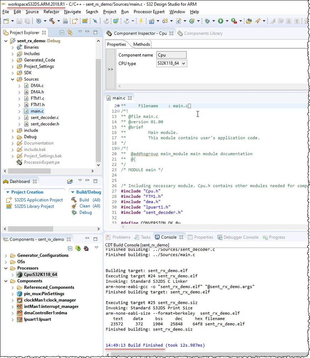This screenshot has height=358, width=310.
Task: Toggle Link with Editor in Project Explorer
Action: click(71, 33)
